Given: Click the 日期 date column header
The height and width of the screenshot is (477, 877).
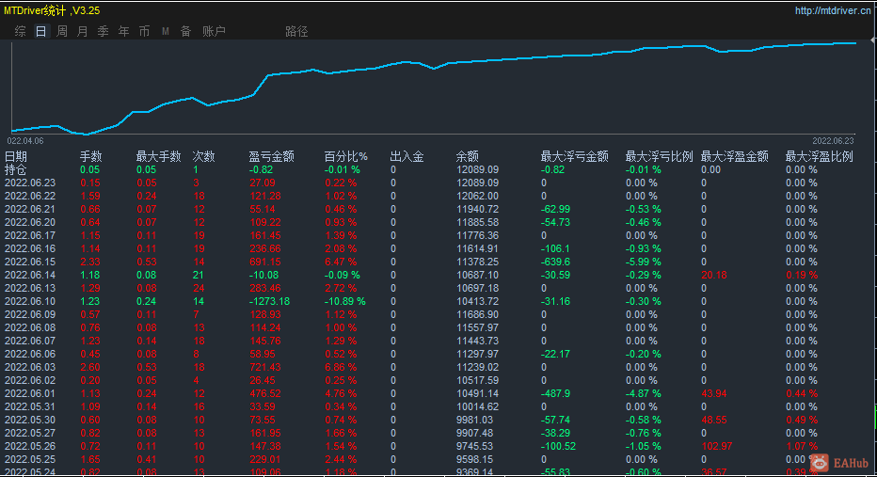Looking at the screenshot, I should pyautogui.click(x=16, y=156).
